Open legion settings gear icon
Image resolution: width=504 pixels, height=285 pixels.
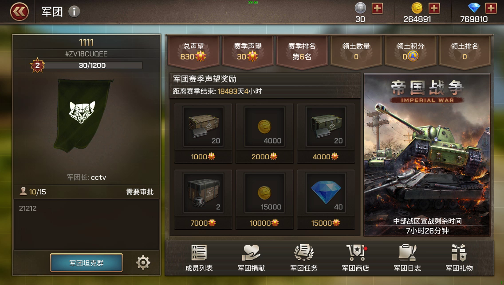(143, 262)
